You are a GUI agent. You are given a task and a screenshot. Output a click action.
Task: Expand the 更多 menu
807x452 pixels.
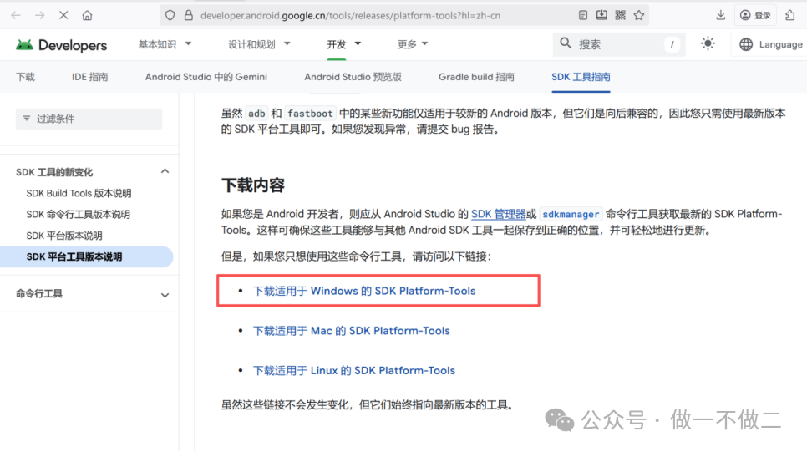(412, 44)
